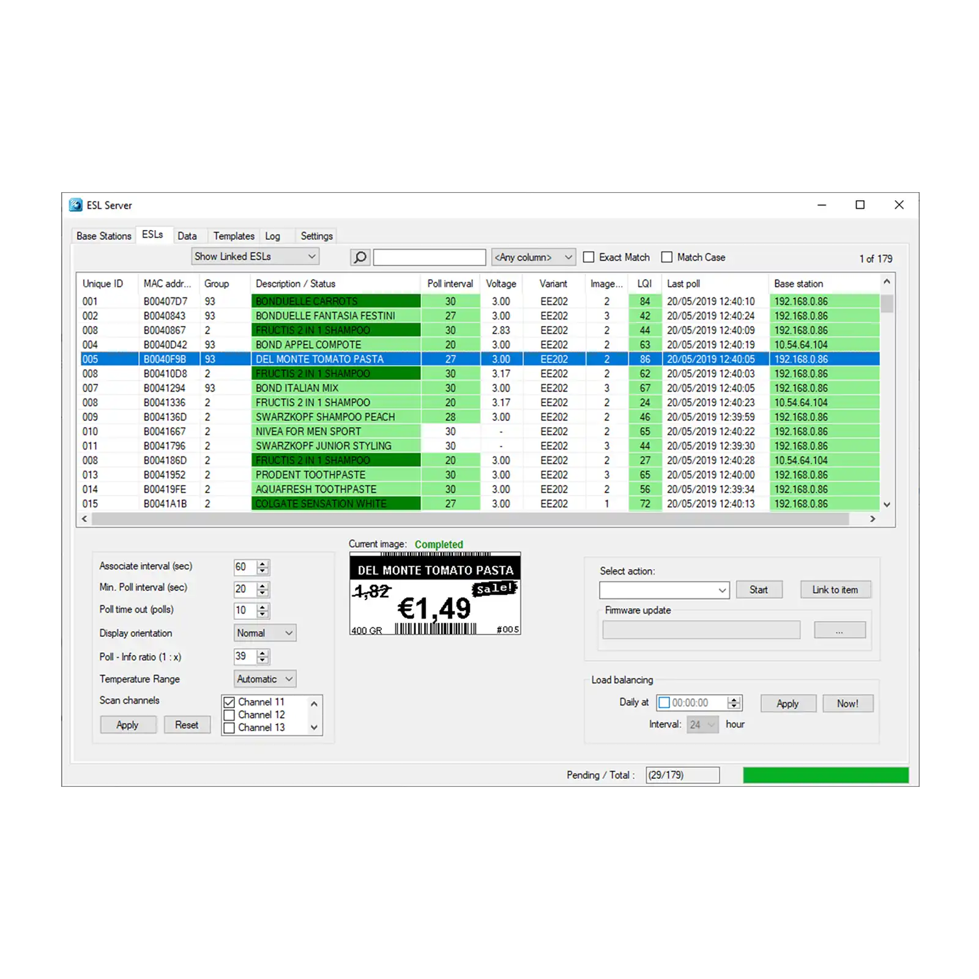The height and width of the screenshot is (979, 979).
Task: Uncheck Channel 11 scan channel
Action: (229, 702)
